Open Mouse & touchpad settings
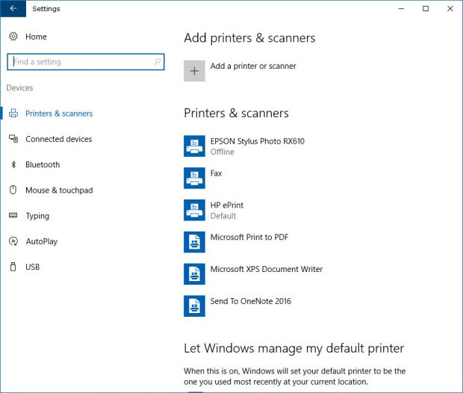 click(59, 190)
